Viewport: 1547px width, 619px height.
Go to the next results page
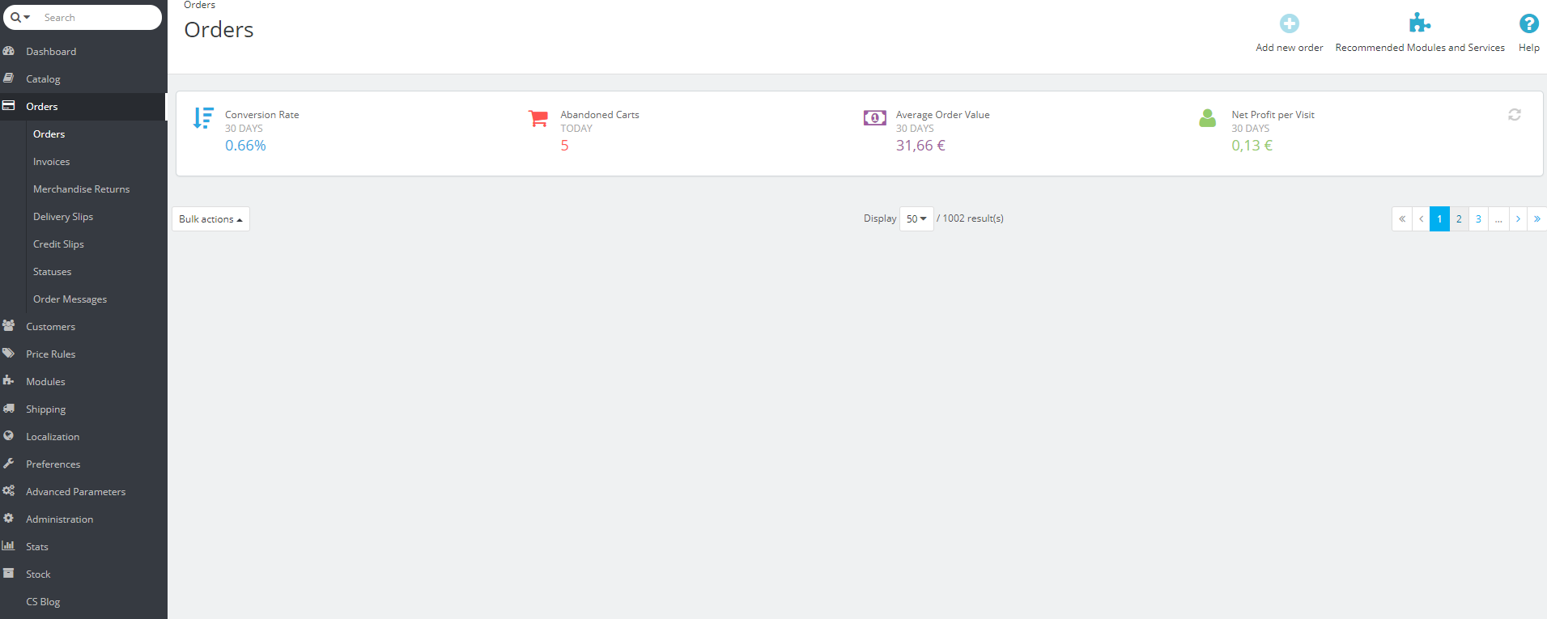(1518, 218)
